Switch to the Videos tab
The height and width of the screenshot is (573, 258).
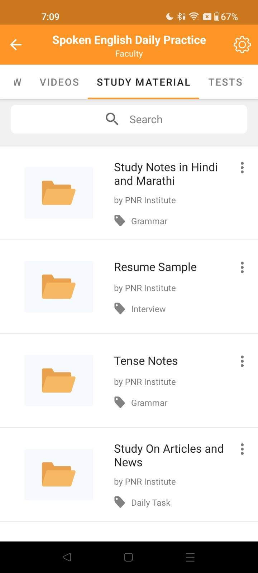(59, 82)
